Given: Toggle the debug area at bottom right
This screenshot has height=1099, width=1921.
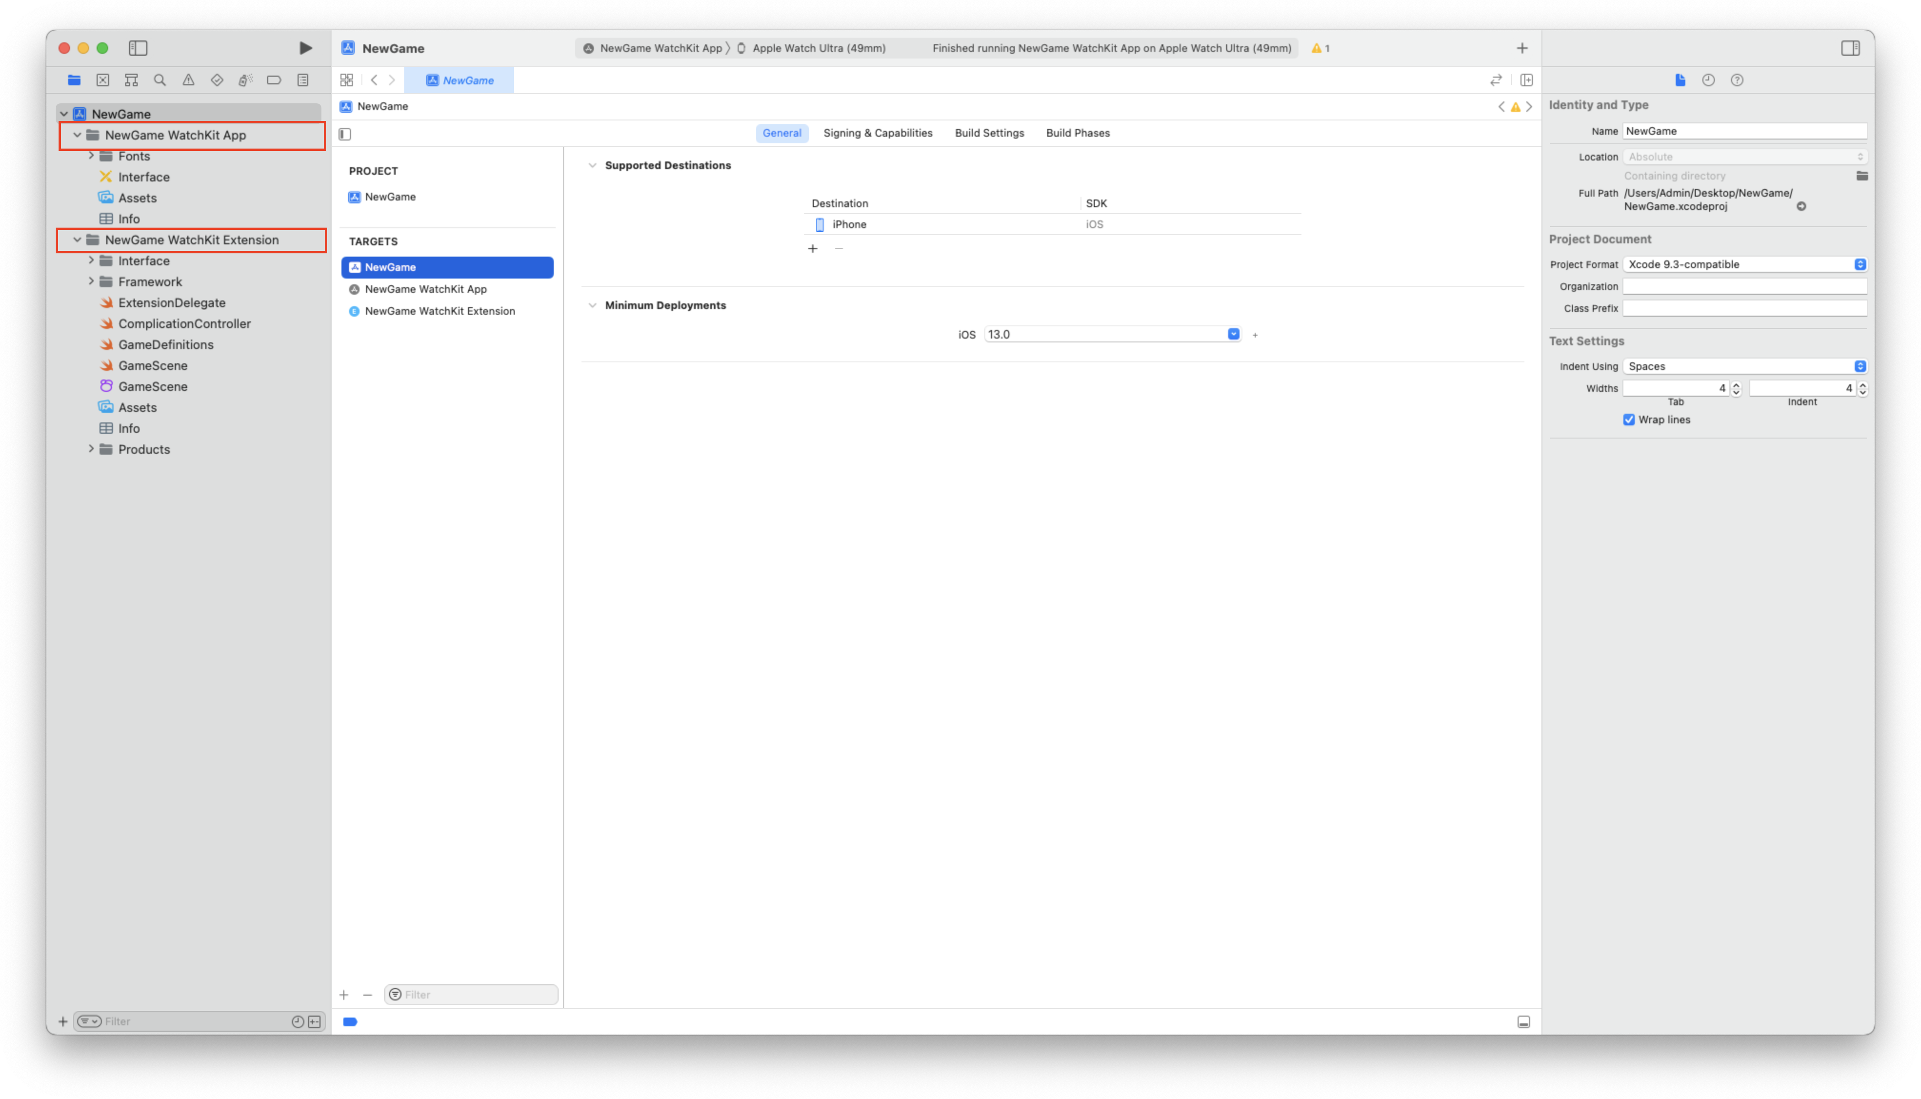Looking at the screenshot, I should pos(1524,1022).
